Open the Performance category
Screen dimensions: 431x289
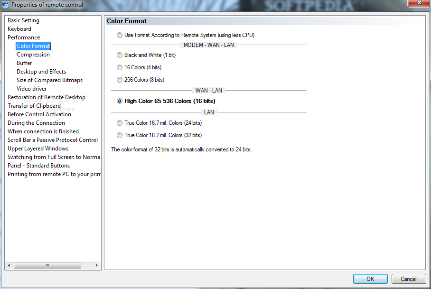24,37
